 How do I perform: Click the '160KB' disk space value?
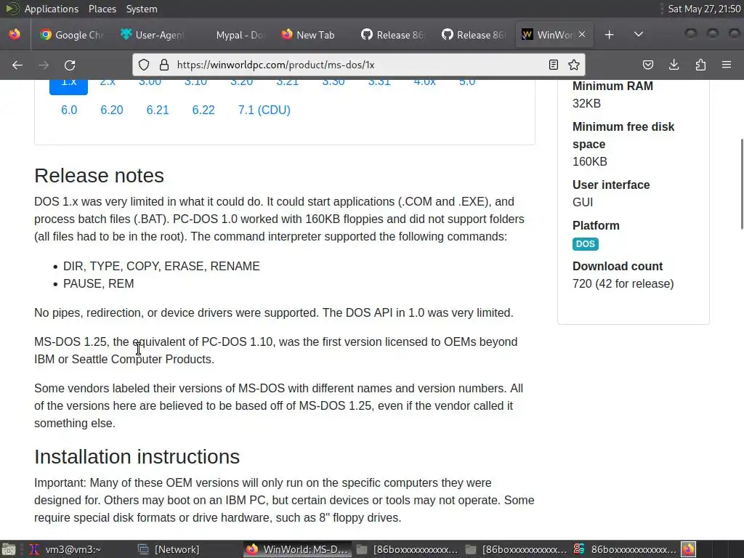[x=590, y=161]
